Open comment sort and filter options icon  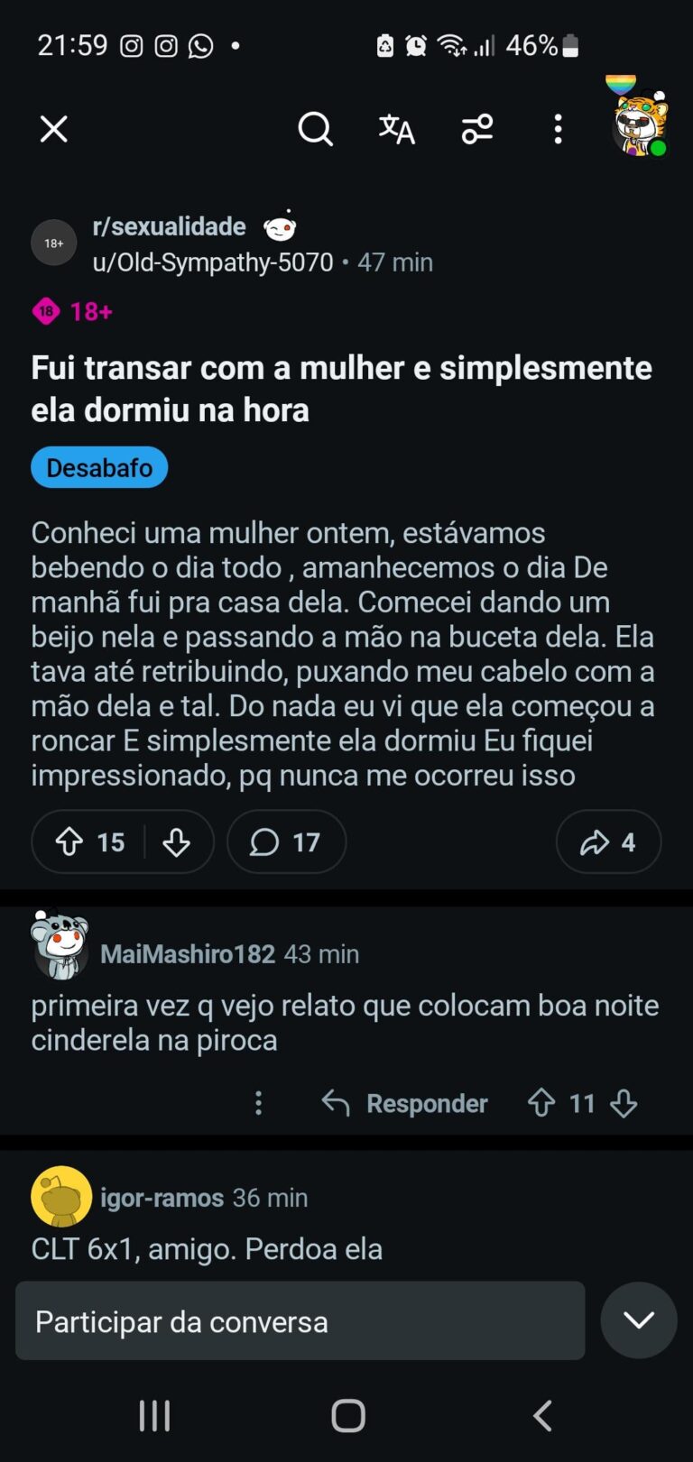[x=477, y=129]
